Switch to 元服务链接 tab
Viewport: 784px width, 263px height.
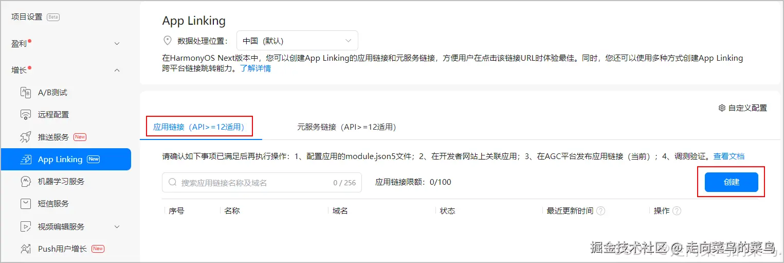(347, 127)
